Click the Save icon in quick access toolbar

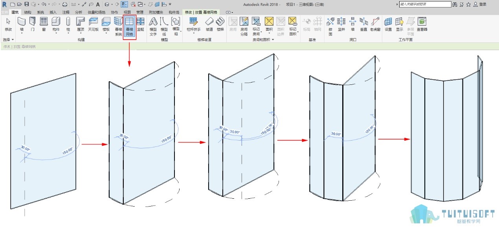(x=26, y=4)
